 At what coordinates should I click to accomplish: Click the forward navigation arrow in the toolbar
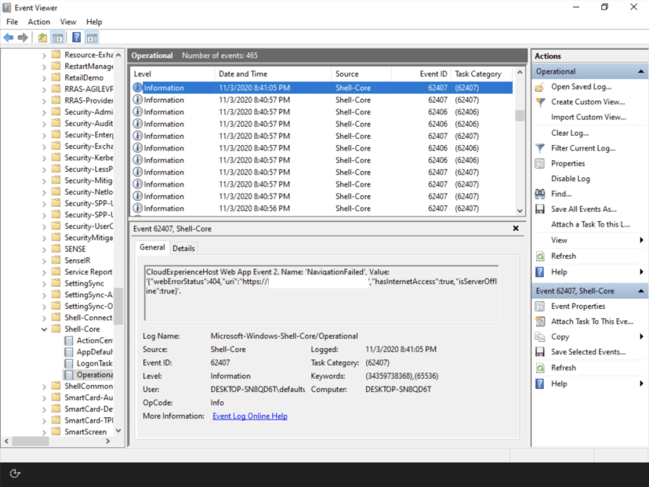[x=22, y=37]
